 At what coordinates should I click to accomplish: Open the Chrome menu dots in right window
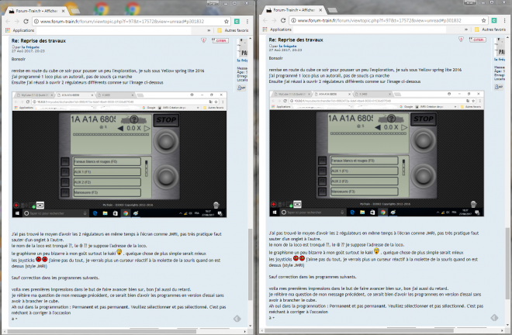[504, 21]
